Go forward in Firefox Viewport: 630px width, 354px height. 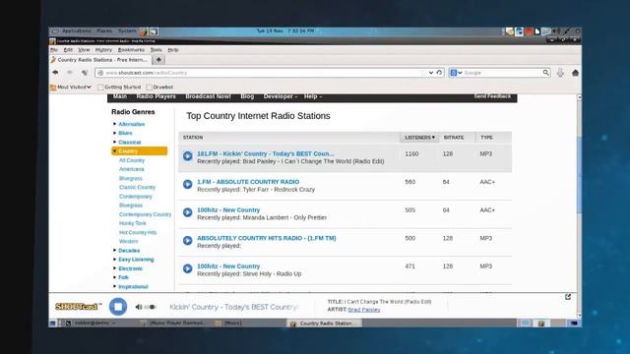point(70,73)
